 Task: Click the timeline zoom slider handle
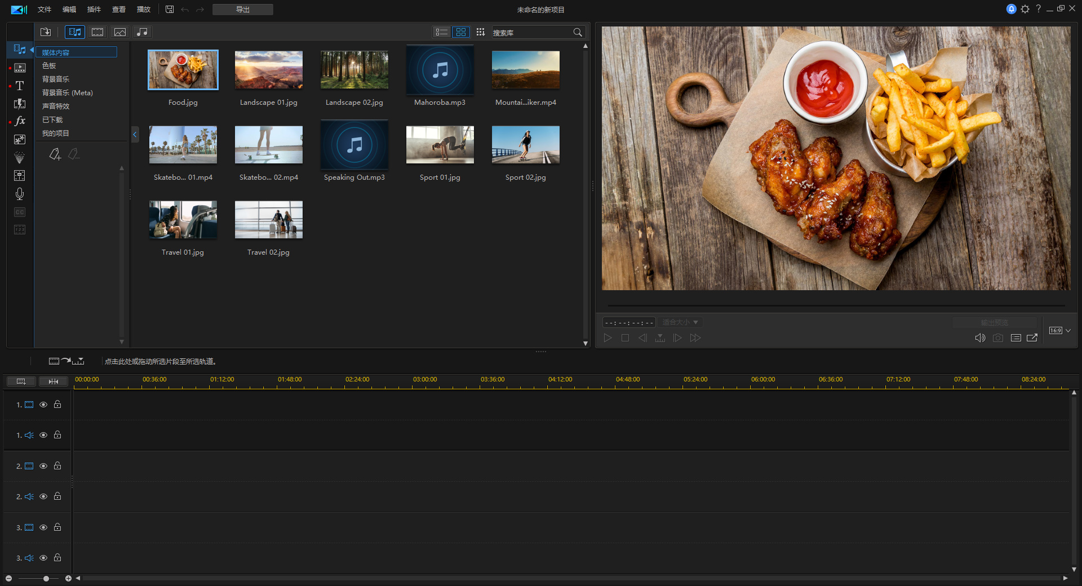click(x=46, y=579)
